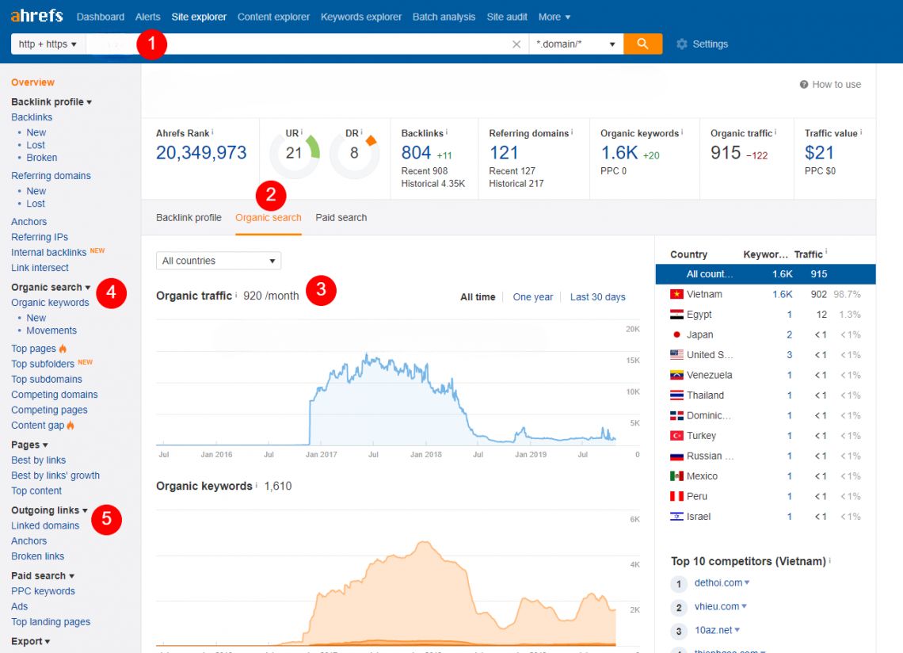903x653 pixels.
Task: Open the More menu in top navigation
Action: pos(554,17)
